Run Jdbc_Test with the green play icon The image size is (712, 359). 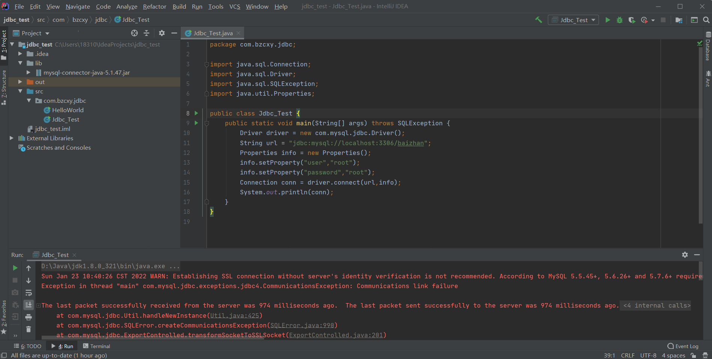point(608,20)
